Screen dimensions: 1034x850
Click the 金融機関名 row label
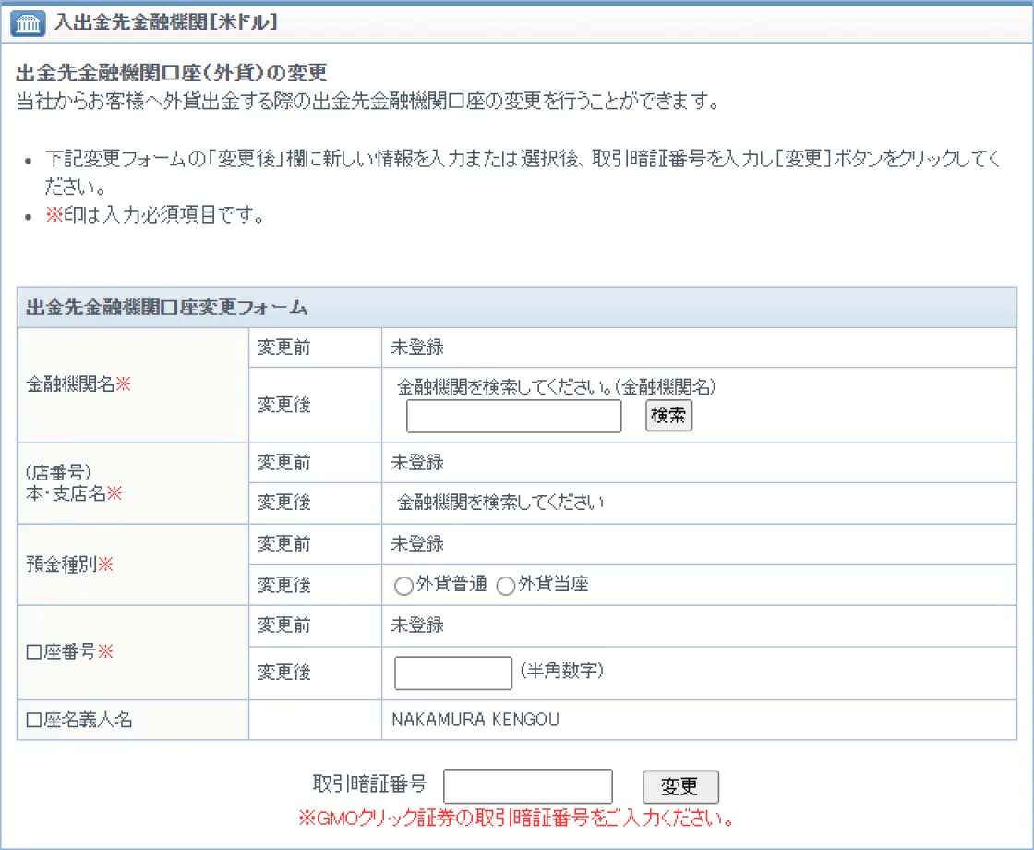tap(78, 385)
